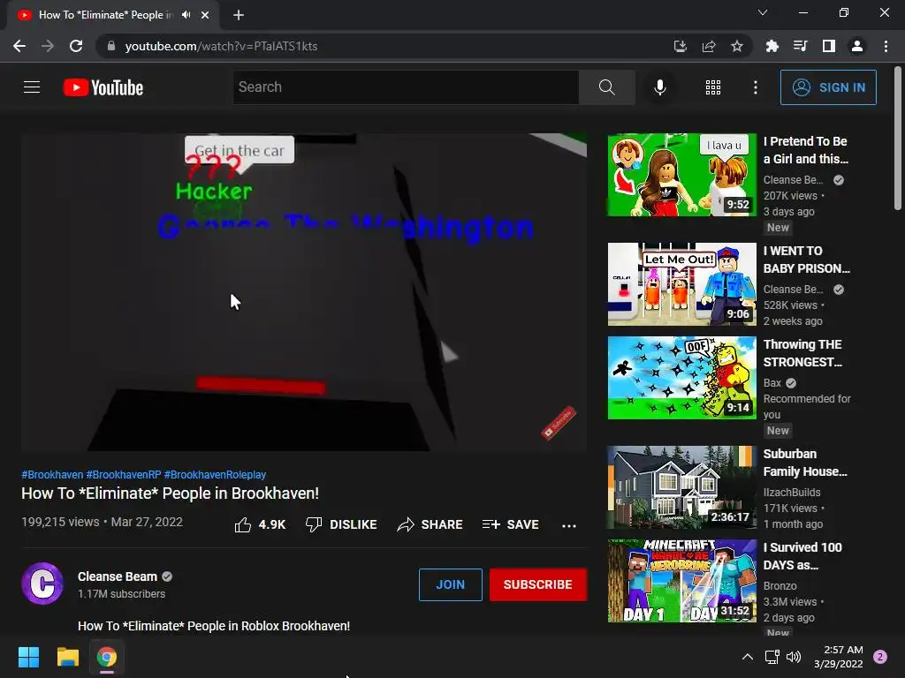Share this page from address bar
This screenshot has height=678, width=905.
[709, 46]
